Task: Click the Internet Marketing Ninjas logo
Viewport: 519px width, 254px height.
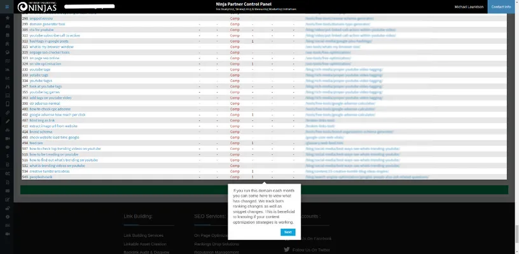Action: tap(37, 7)
